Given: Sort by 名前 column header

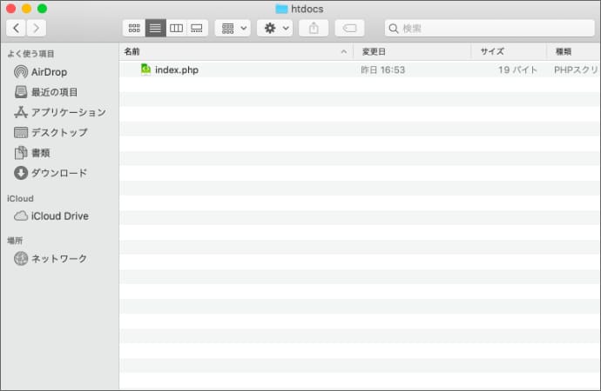Looking at the screenshot, I should tap(231, 51).
